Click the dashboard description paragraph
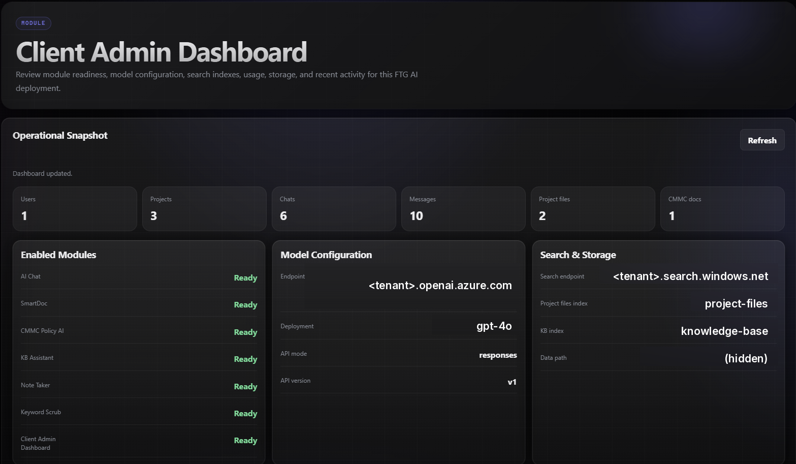This screenshot has height=464, width=796. click(x=217, y=81)
